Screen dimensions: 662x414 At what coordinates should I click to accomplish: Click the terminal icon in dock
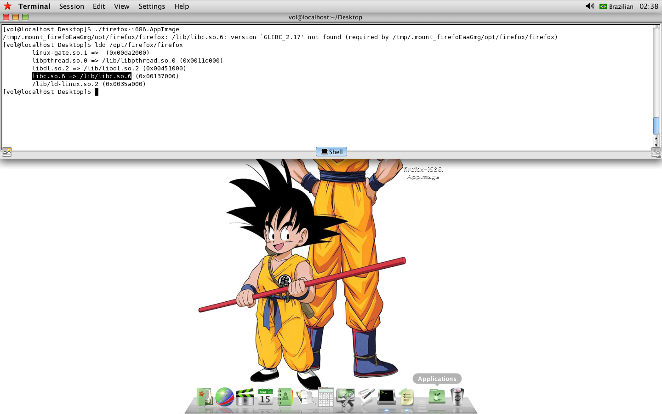tap(386, 397)
